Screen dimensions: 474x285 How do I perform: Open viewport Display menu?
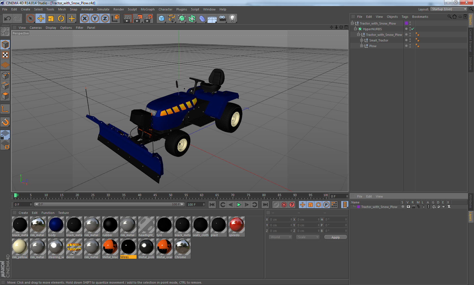51,28
